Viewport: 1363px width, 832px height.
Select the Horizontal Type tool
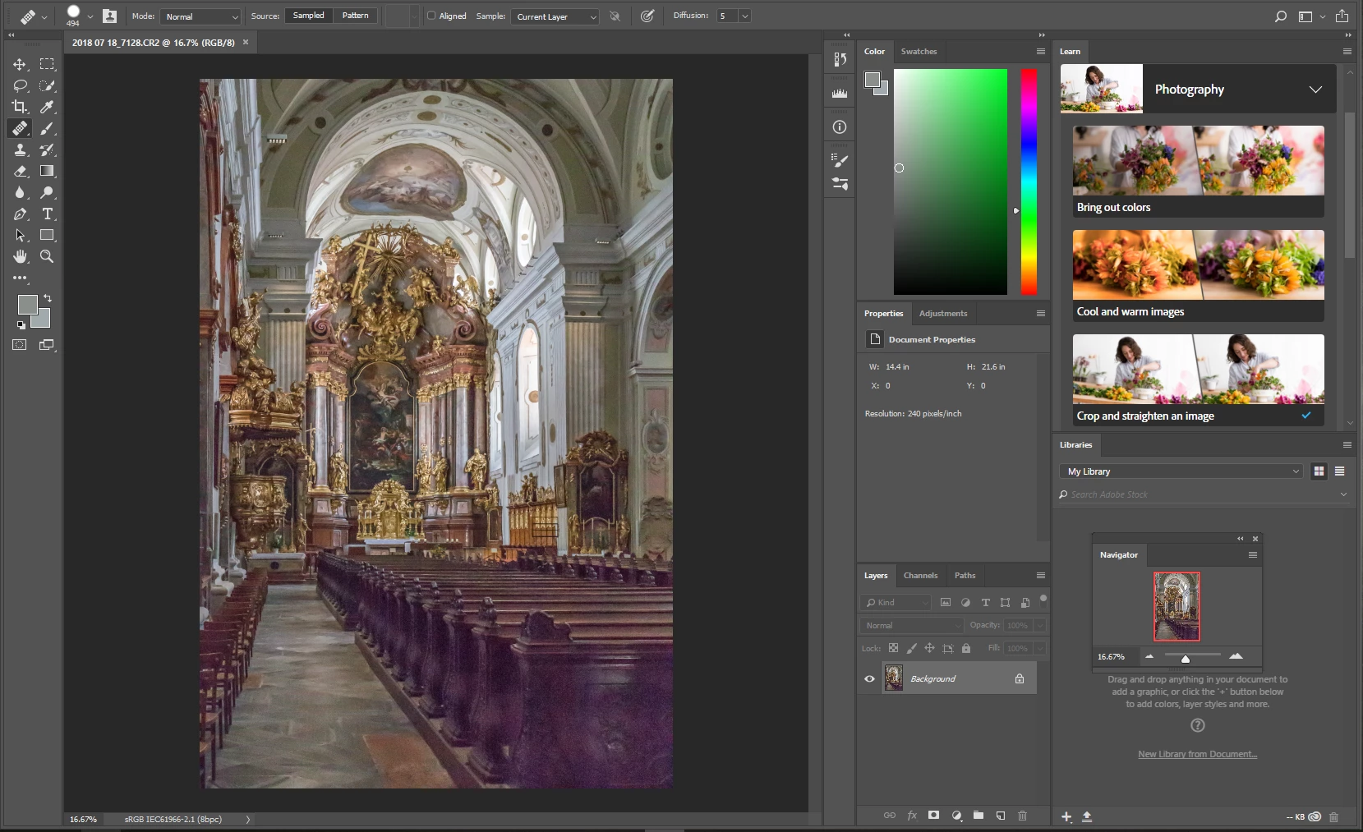point(47,214)
